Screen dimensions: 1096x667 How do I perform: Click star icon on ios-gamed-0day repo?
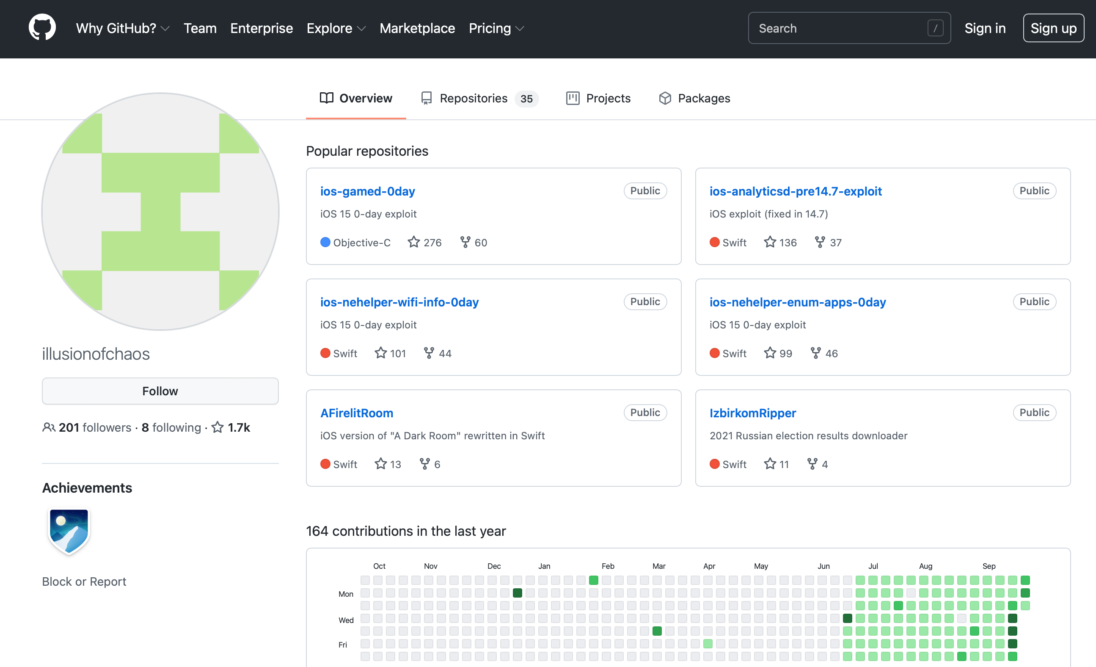click(x=413, y=242)
